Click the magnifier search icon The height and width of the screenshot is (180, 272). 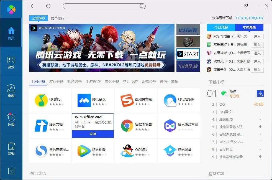click(142, 6)
